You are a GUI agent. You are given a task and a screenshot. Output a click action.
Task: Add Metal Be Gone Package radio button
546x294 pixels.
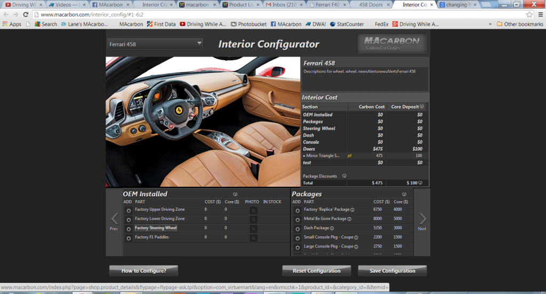pos(298,220)
